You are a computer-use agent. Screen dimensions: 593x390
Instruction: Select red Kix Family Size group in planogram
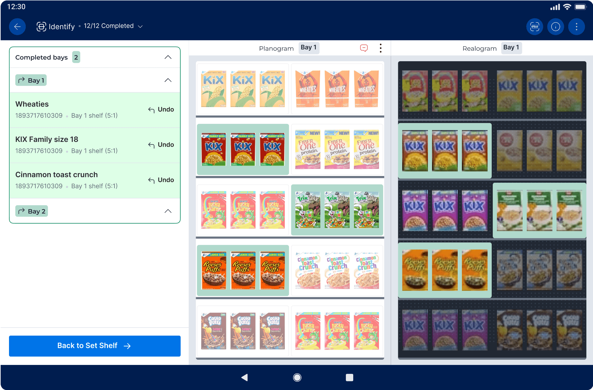(x=243, y=149)
